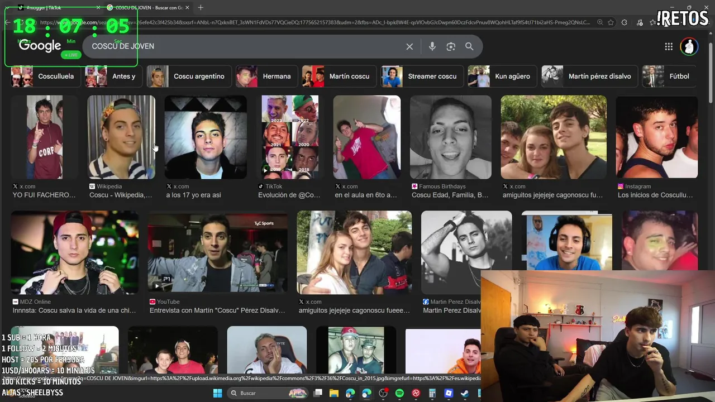Click 'Evolución de @Co...' caption link
The width and height of the screenshot is (715, 402).
289,195
